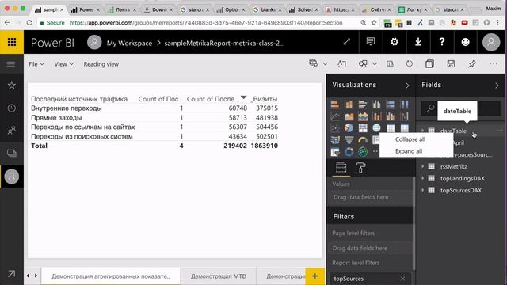Viewport: 507px width, 285px height.
Task: Open the notifications panel icon
Action: pos(371,42)
